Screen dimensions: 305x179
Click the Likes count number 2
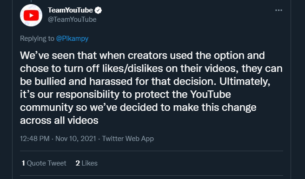pos(78,163)
